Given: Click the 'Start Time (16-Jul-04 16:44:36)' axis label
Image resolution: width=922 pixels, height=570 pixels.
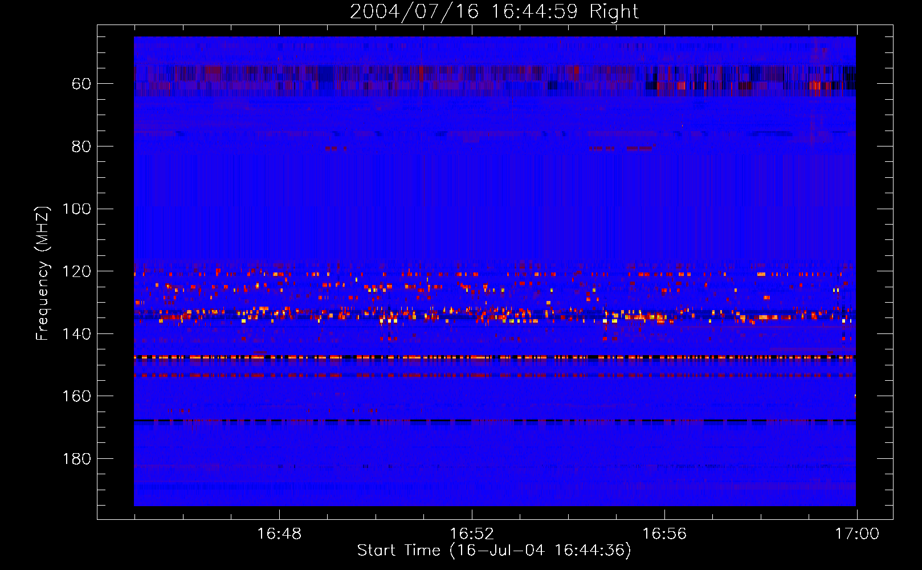Looking at the screenshot, I should pos(494,551).
